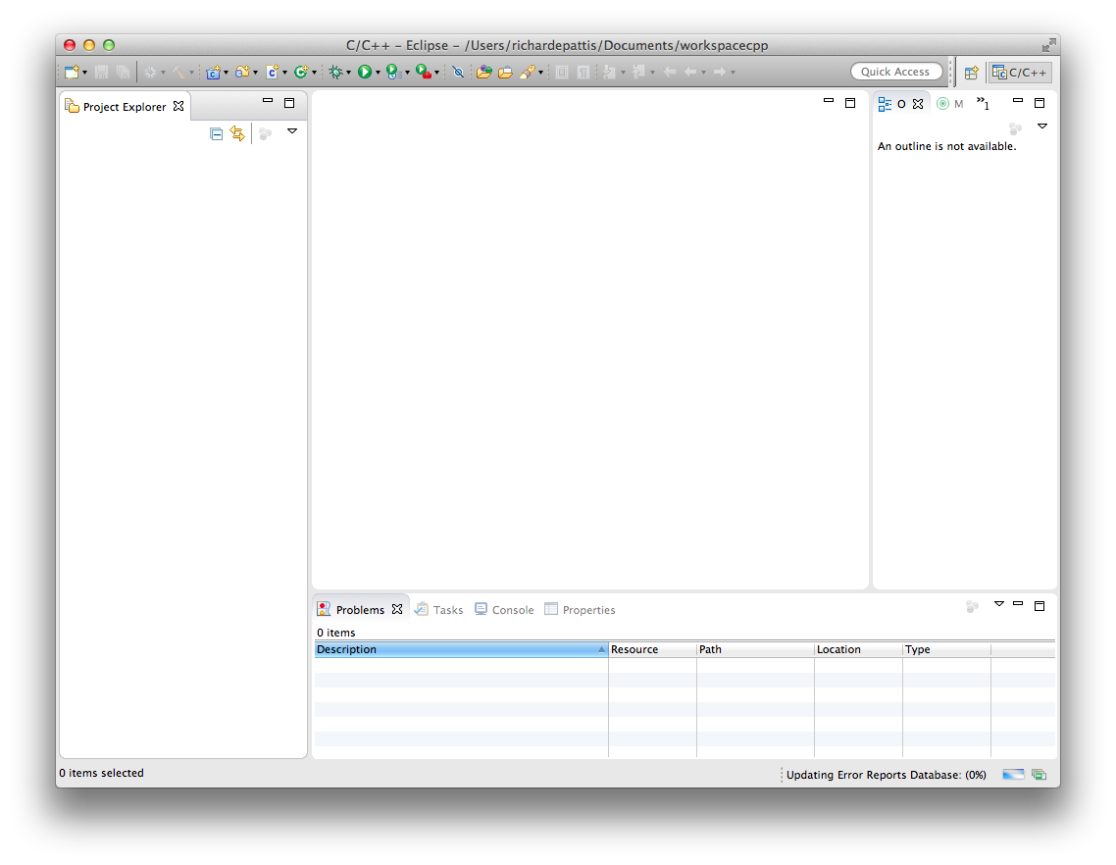The height and width of the screenshot is (865, 1116).
Task: Open a new perspective with the perspective icon
Action: (x=970, y=71)
